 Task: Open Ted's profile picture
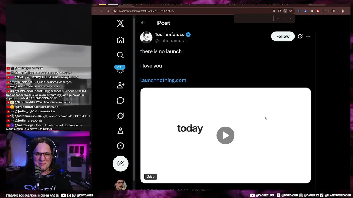146,37
